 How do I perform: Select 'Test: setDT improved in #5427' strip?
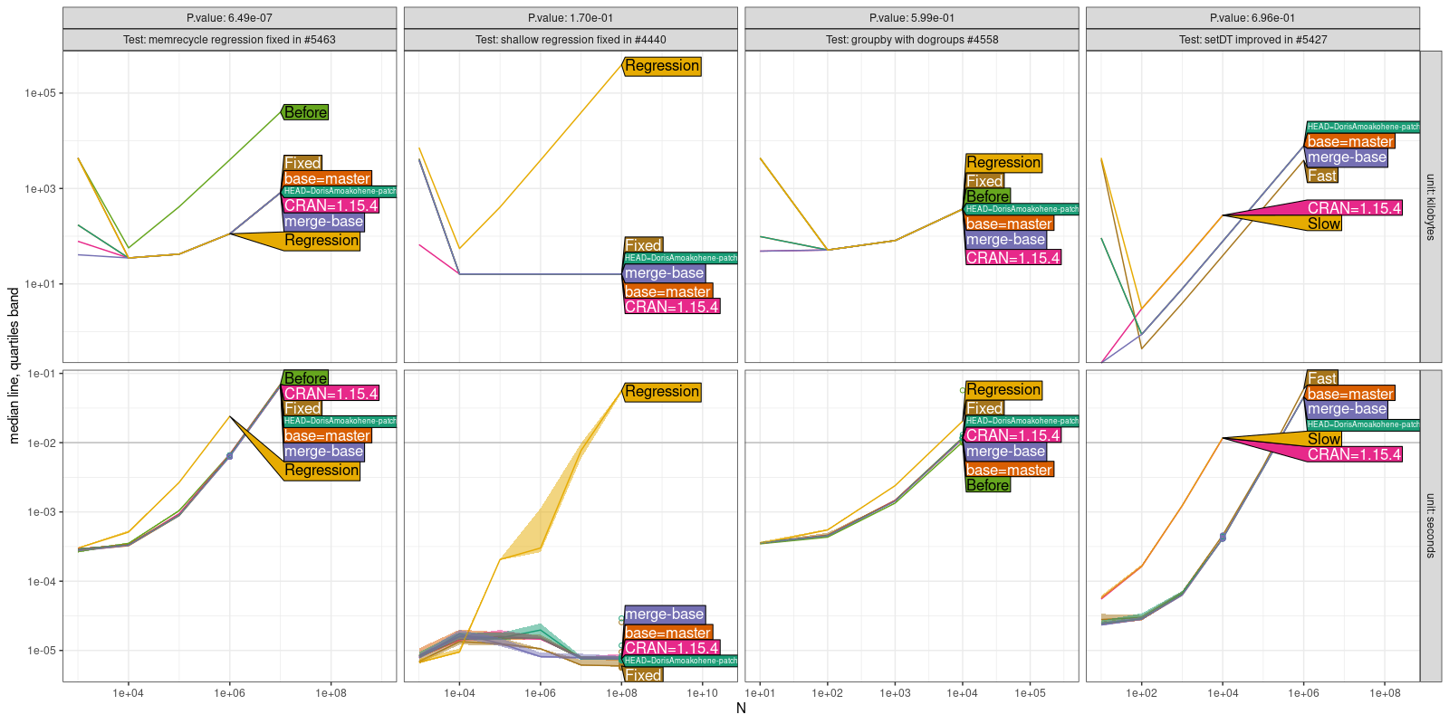point(1253,40)
